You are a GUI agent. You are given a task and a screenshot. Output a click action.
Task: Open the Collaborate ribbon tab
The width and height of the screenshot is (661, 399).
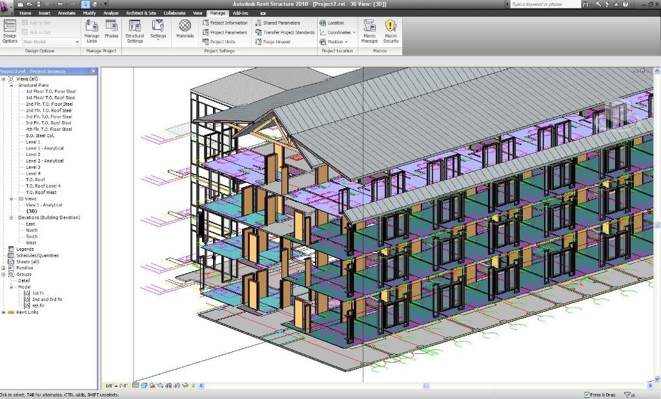pyautogui.click(x=174, y=13)
